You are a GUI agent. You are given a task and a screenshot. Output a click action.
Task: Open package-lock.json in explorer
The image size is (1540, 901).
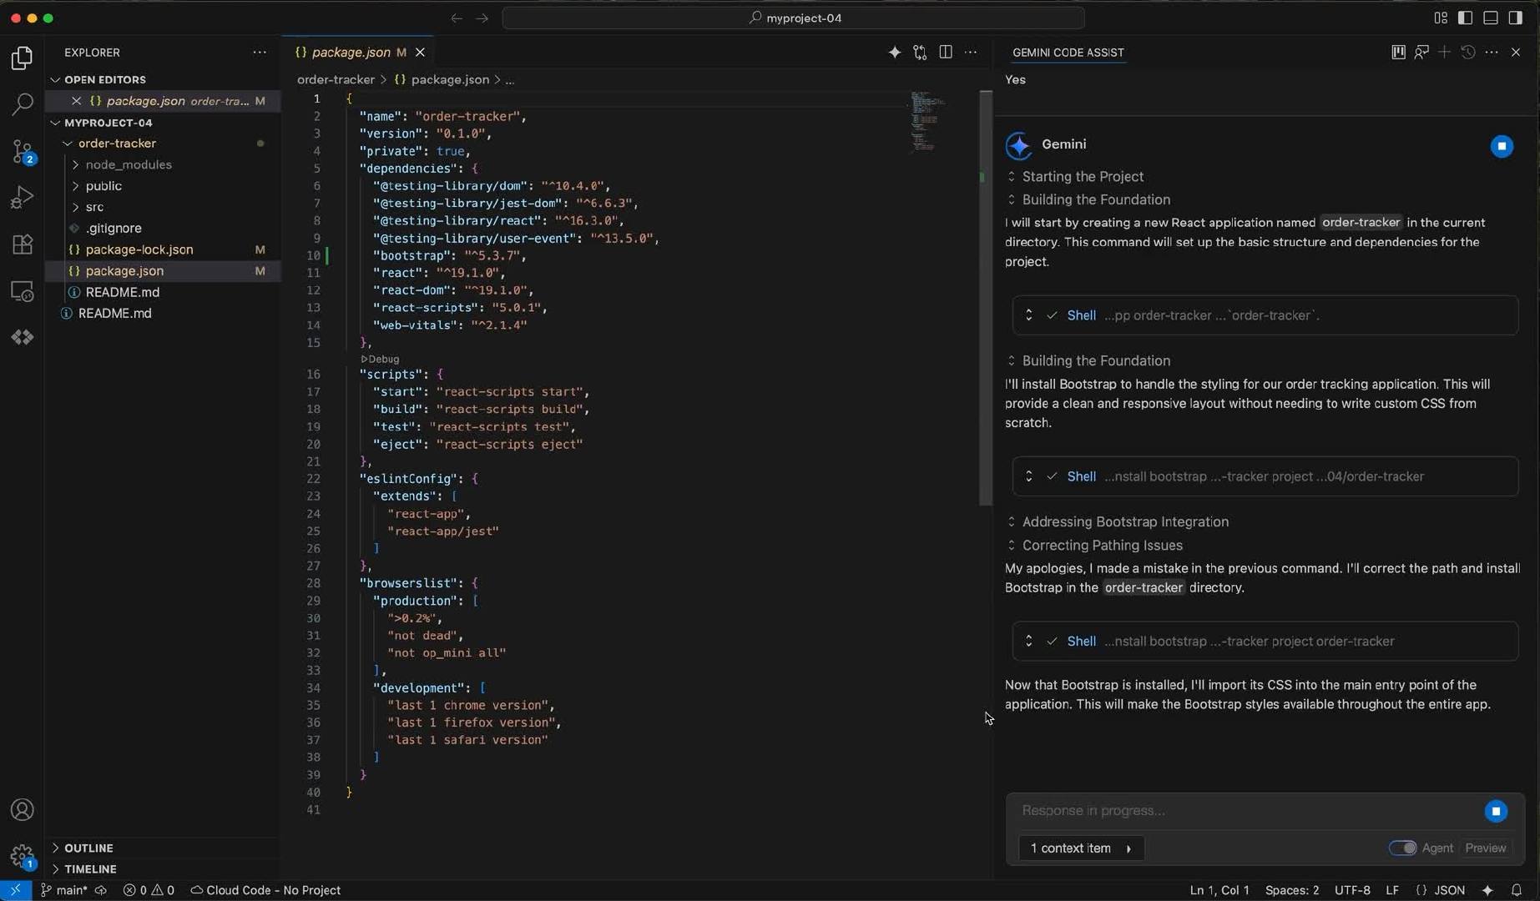[x=163, y=249]
